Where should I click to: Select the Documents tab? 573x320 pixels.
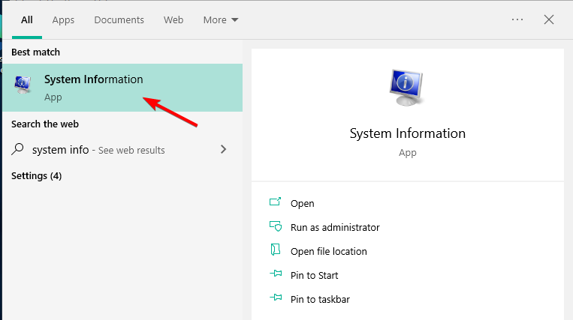(x=119, y=20)
